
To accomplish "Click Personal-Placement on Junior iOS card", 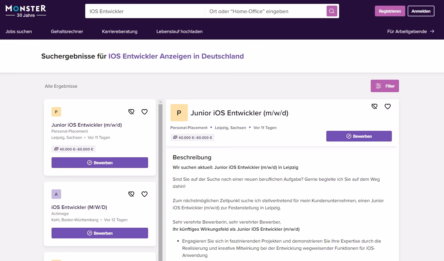I will pyautogui.click(x=69, y=131).
